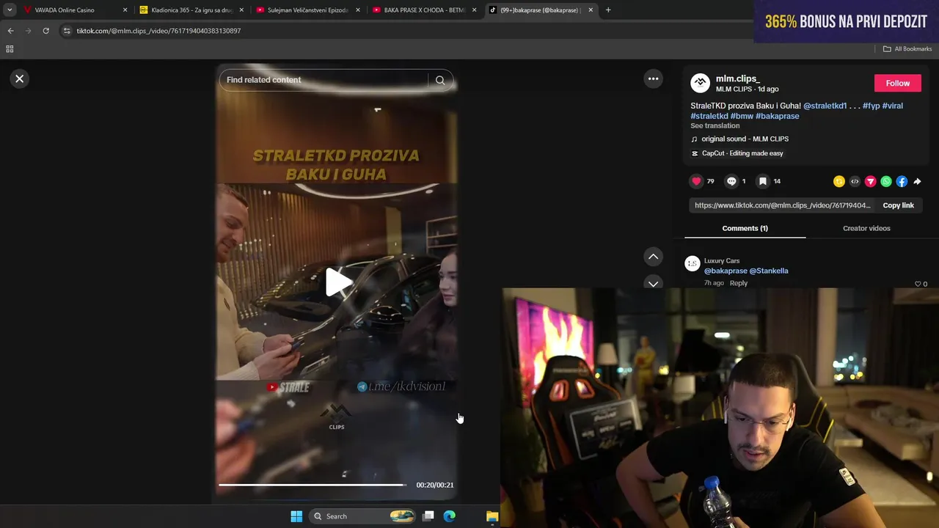Open the Windows Start menu
The image size is (939, 528).
[296, 516]
